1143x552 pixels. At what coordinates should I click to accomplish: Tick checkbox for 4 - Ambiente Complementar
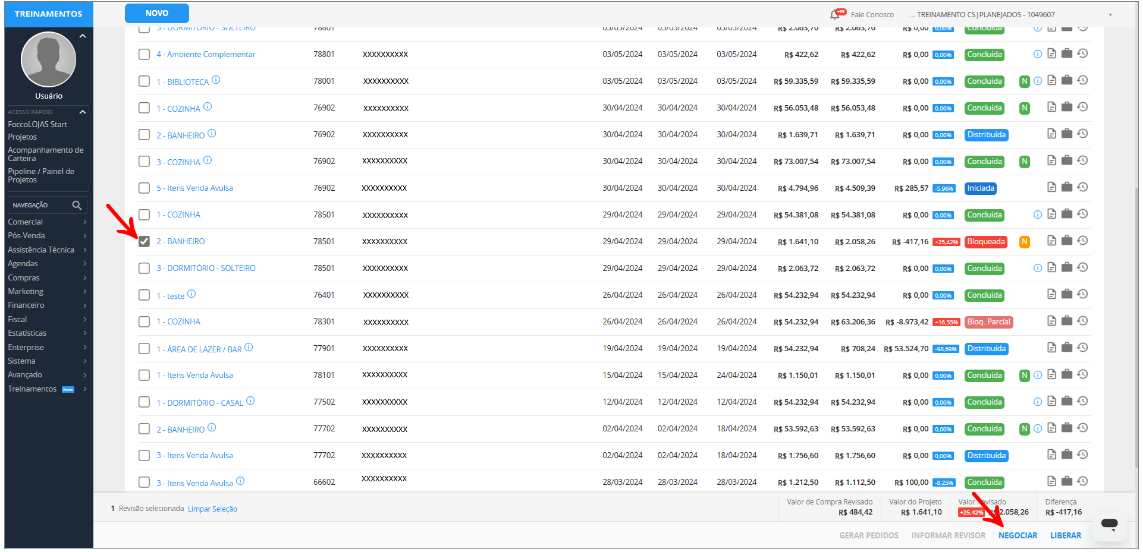tap(144, 54)
